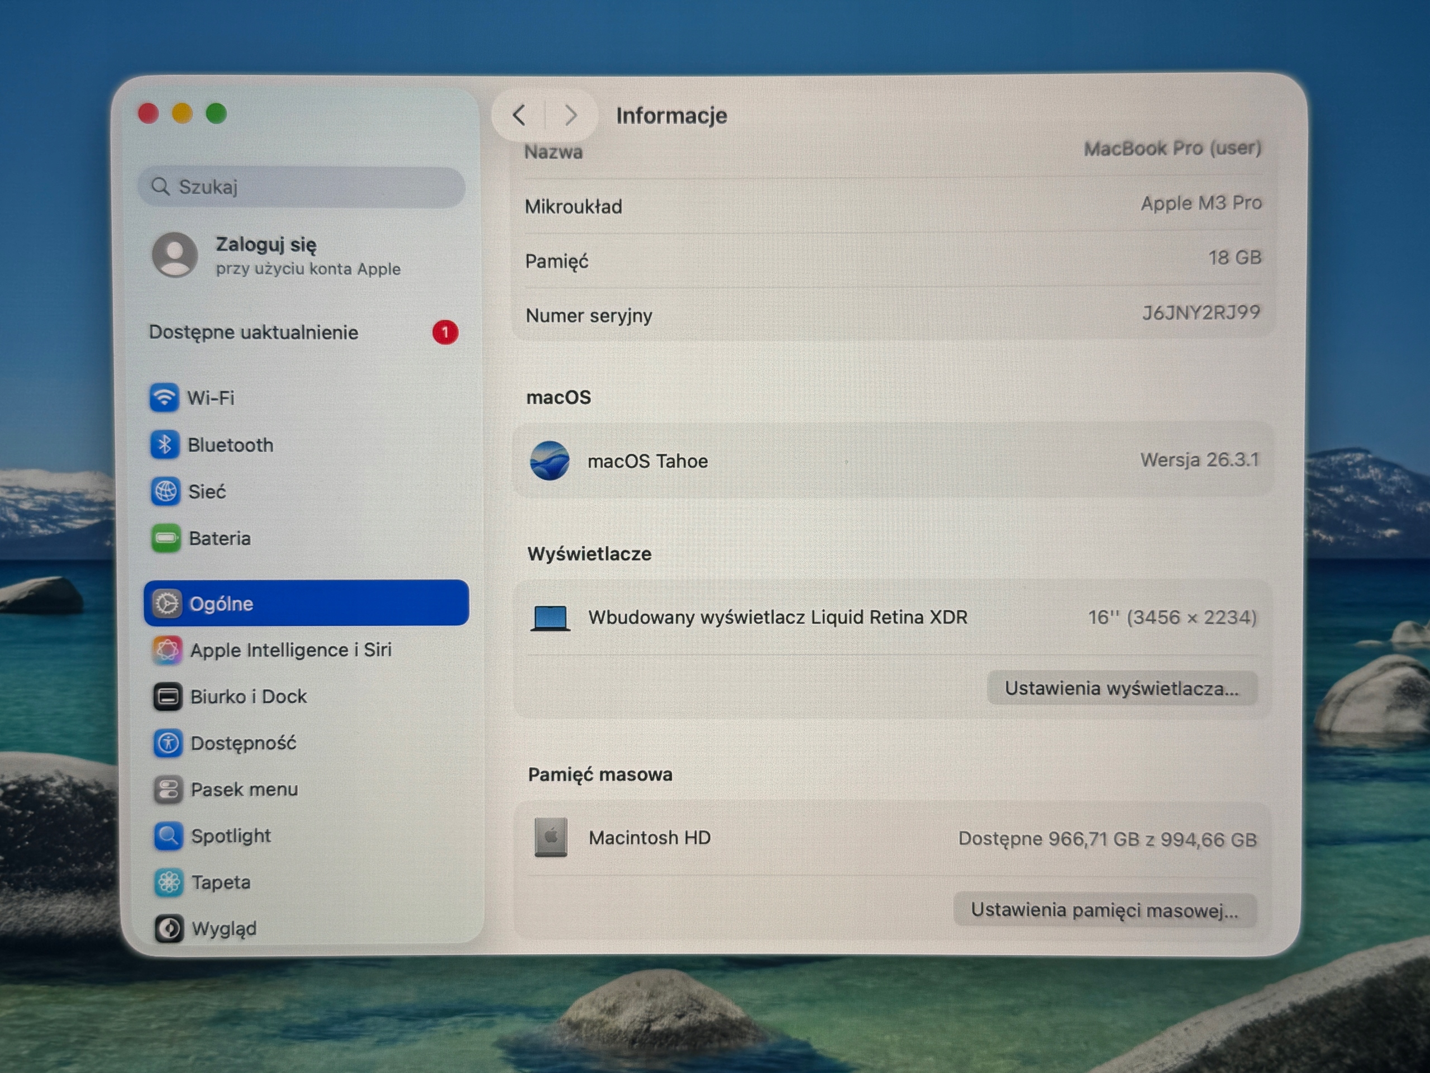Go back with the left chevron
The image size is (1430, 1073).
518,115
